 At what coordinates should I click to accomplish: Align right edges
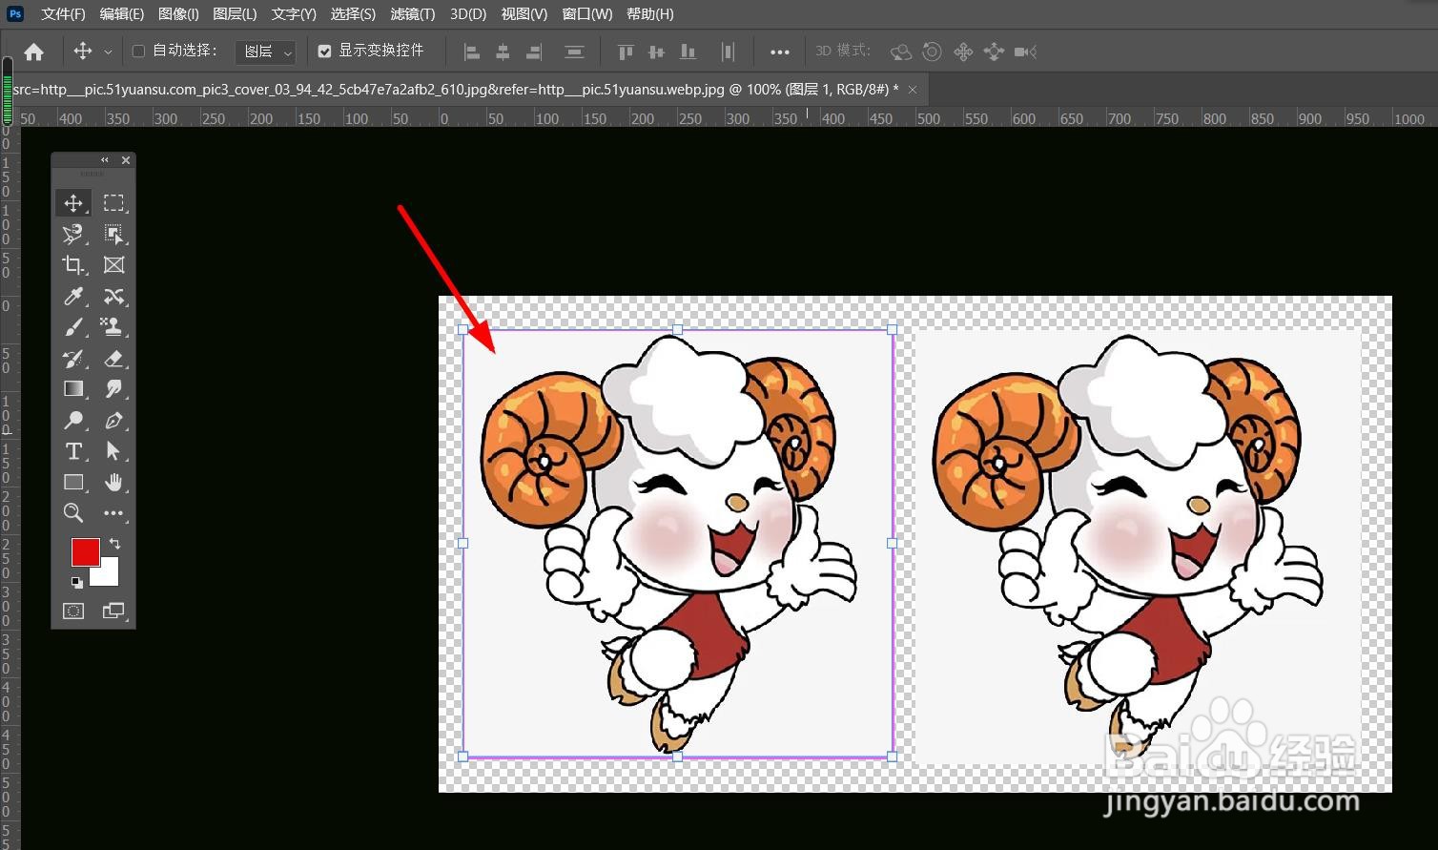[x=534, y=52]
